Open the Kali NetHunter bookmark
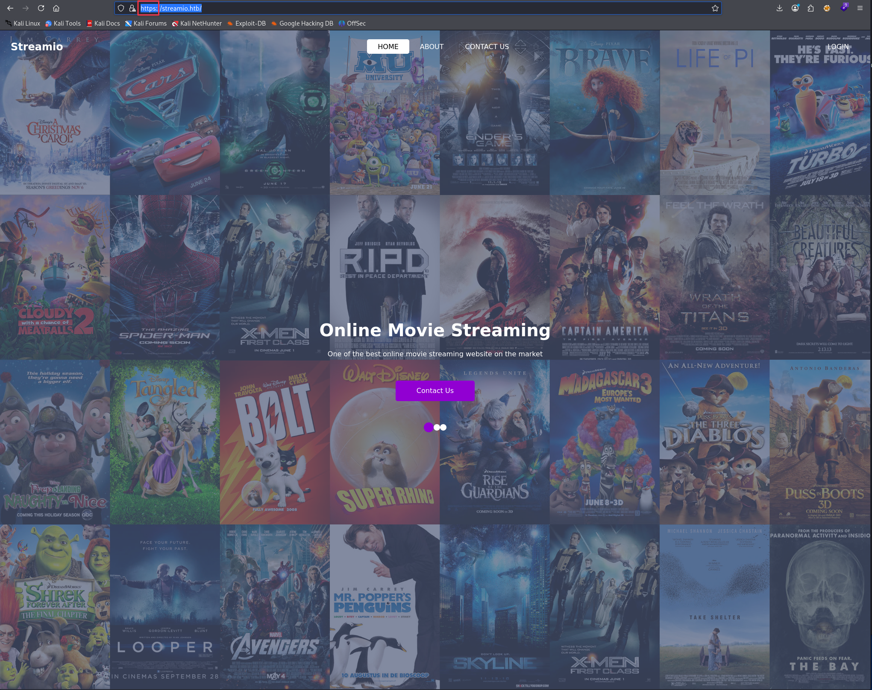The width and height of the screenshot is (872, 690). (x=197, y=23)
